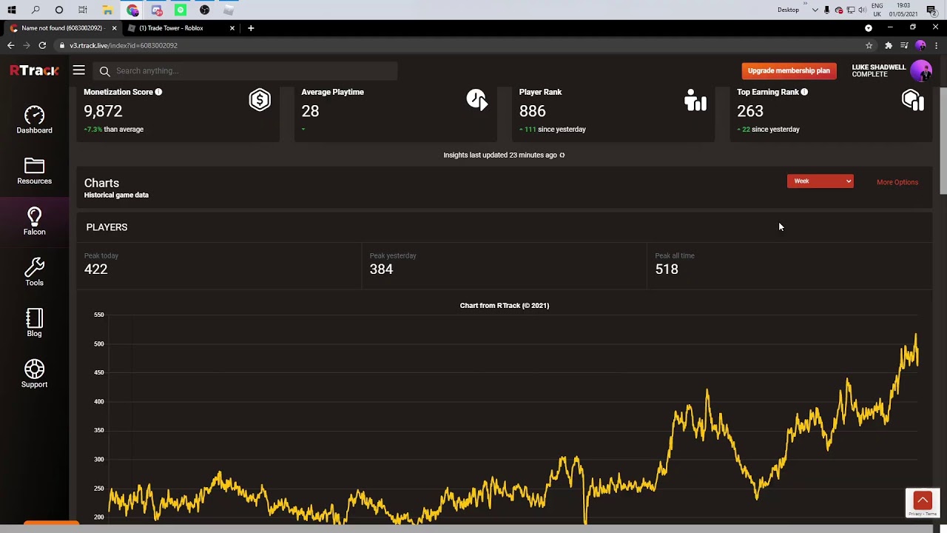Click the Upgrade membership plan button
This screenshot has height=533, width=947.
pyautogui.click(x=789, y=70)
